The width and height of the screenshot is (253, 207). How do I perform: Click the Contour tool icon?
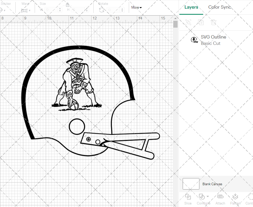[x=250, y=197]
